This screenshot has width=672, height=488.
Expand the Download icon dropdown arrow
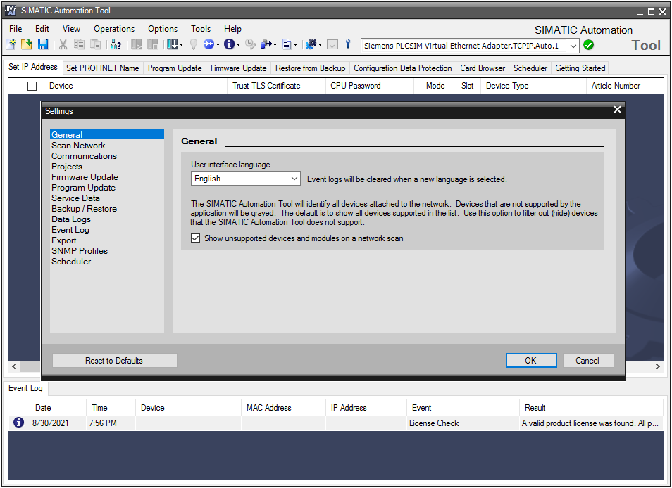point(181,45)
